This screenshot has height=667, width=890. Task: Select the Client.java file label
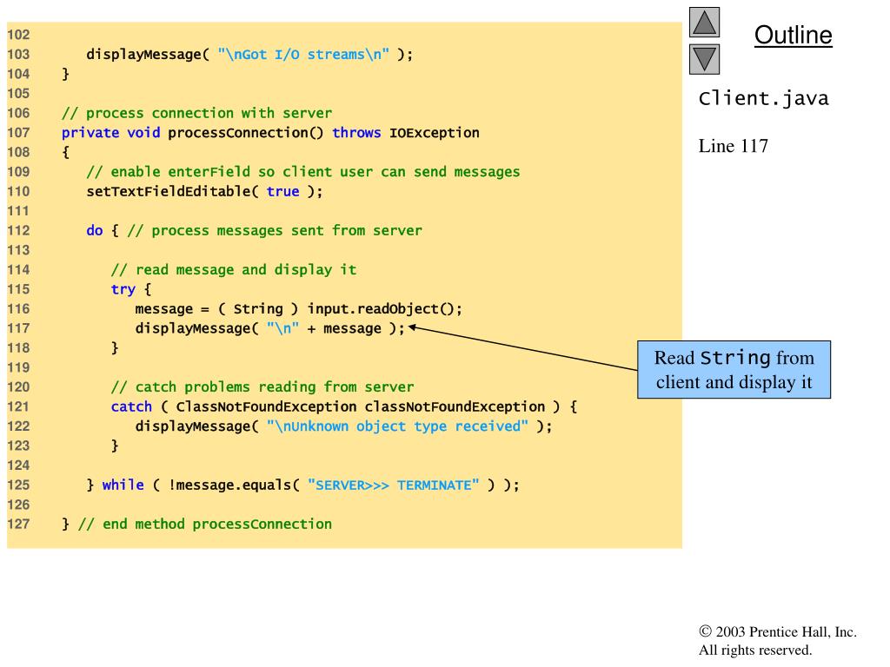coord(763,99)
